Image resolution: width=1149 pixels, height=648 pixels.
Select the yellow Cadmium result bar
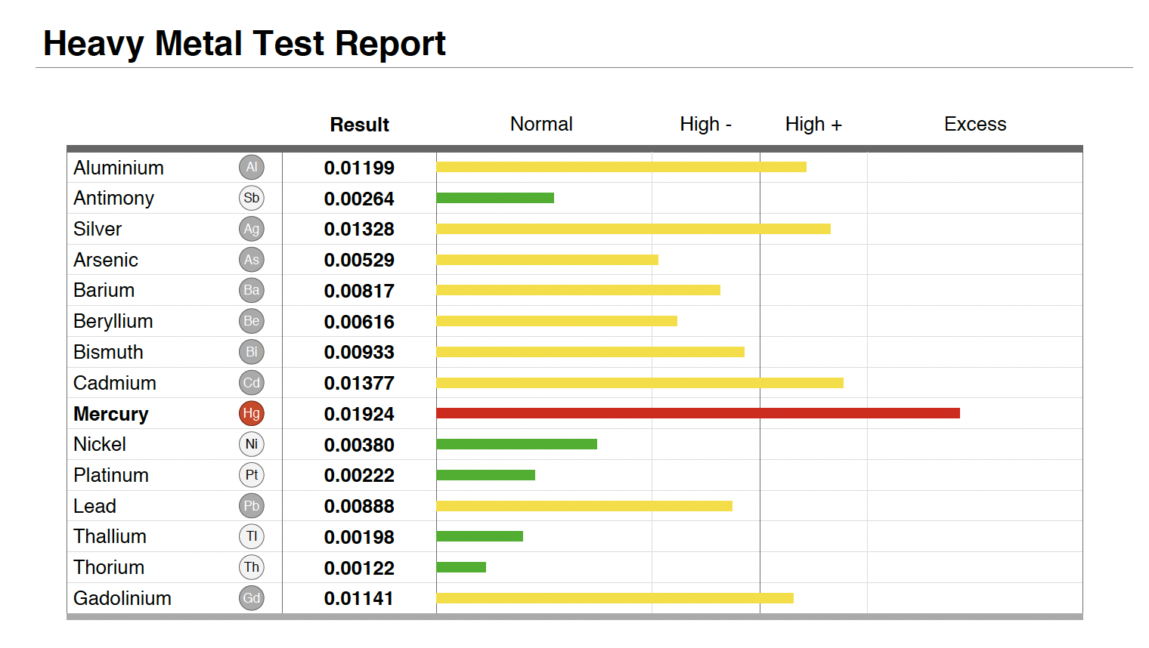click(x=640, y=383)
